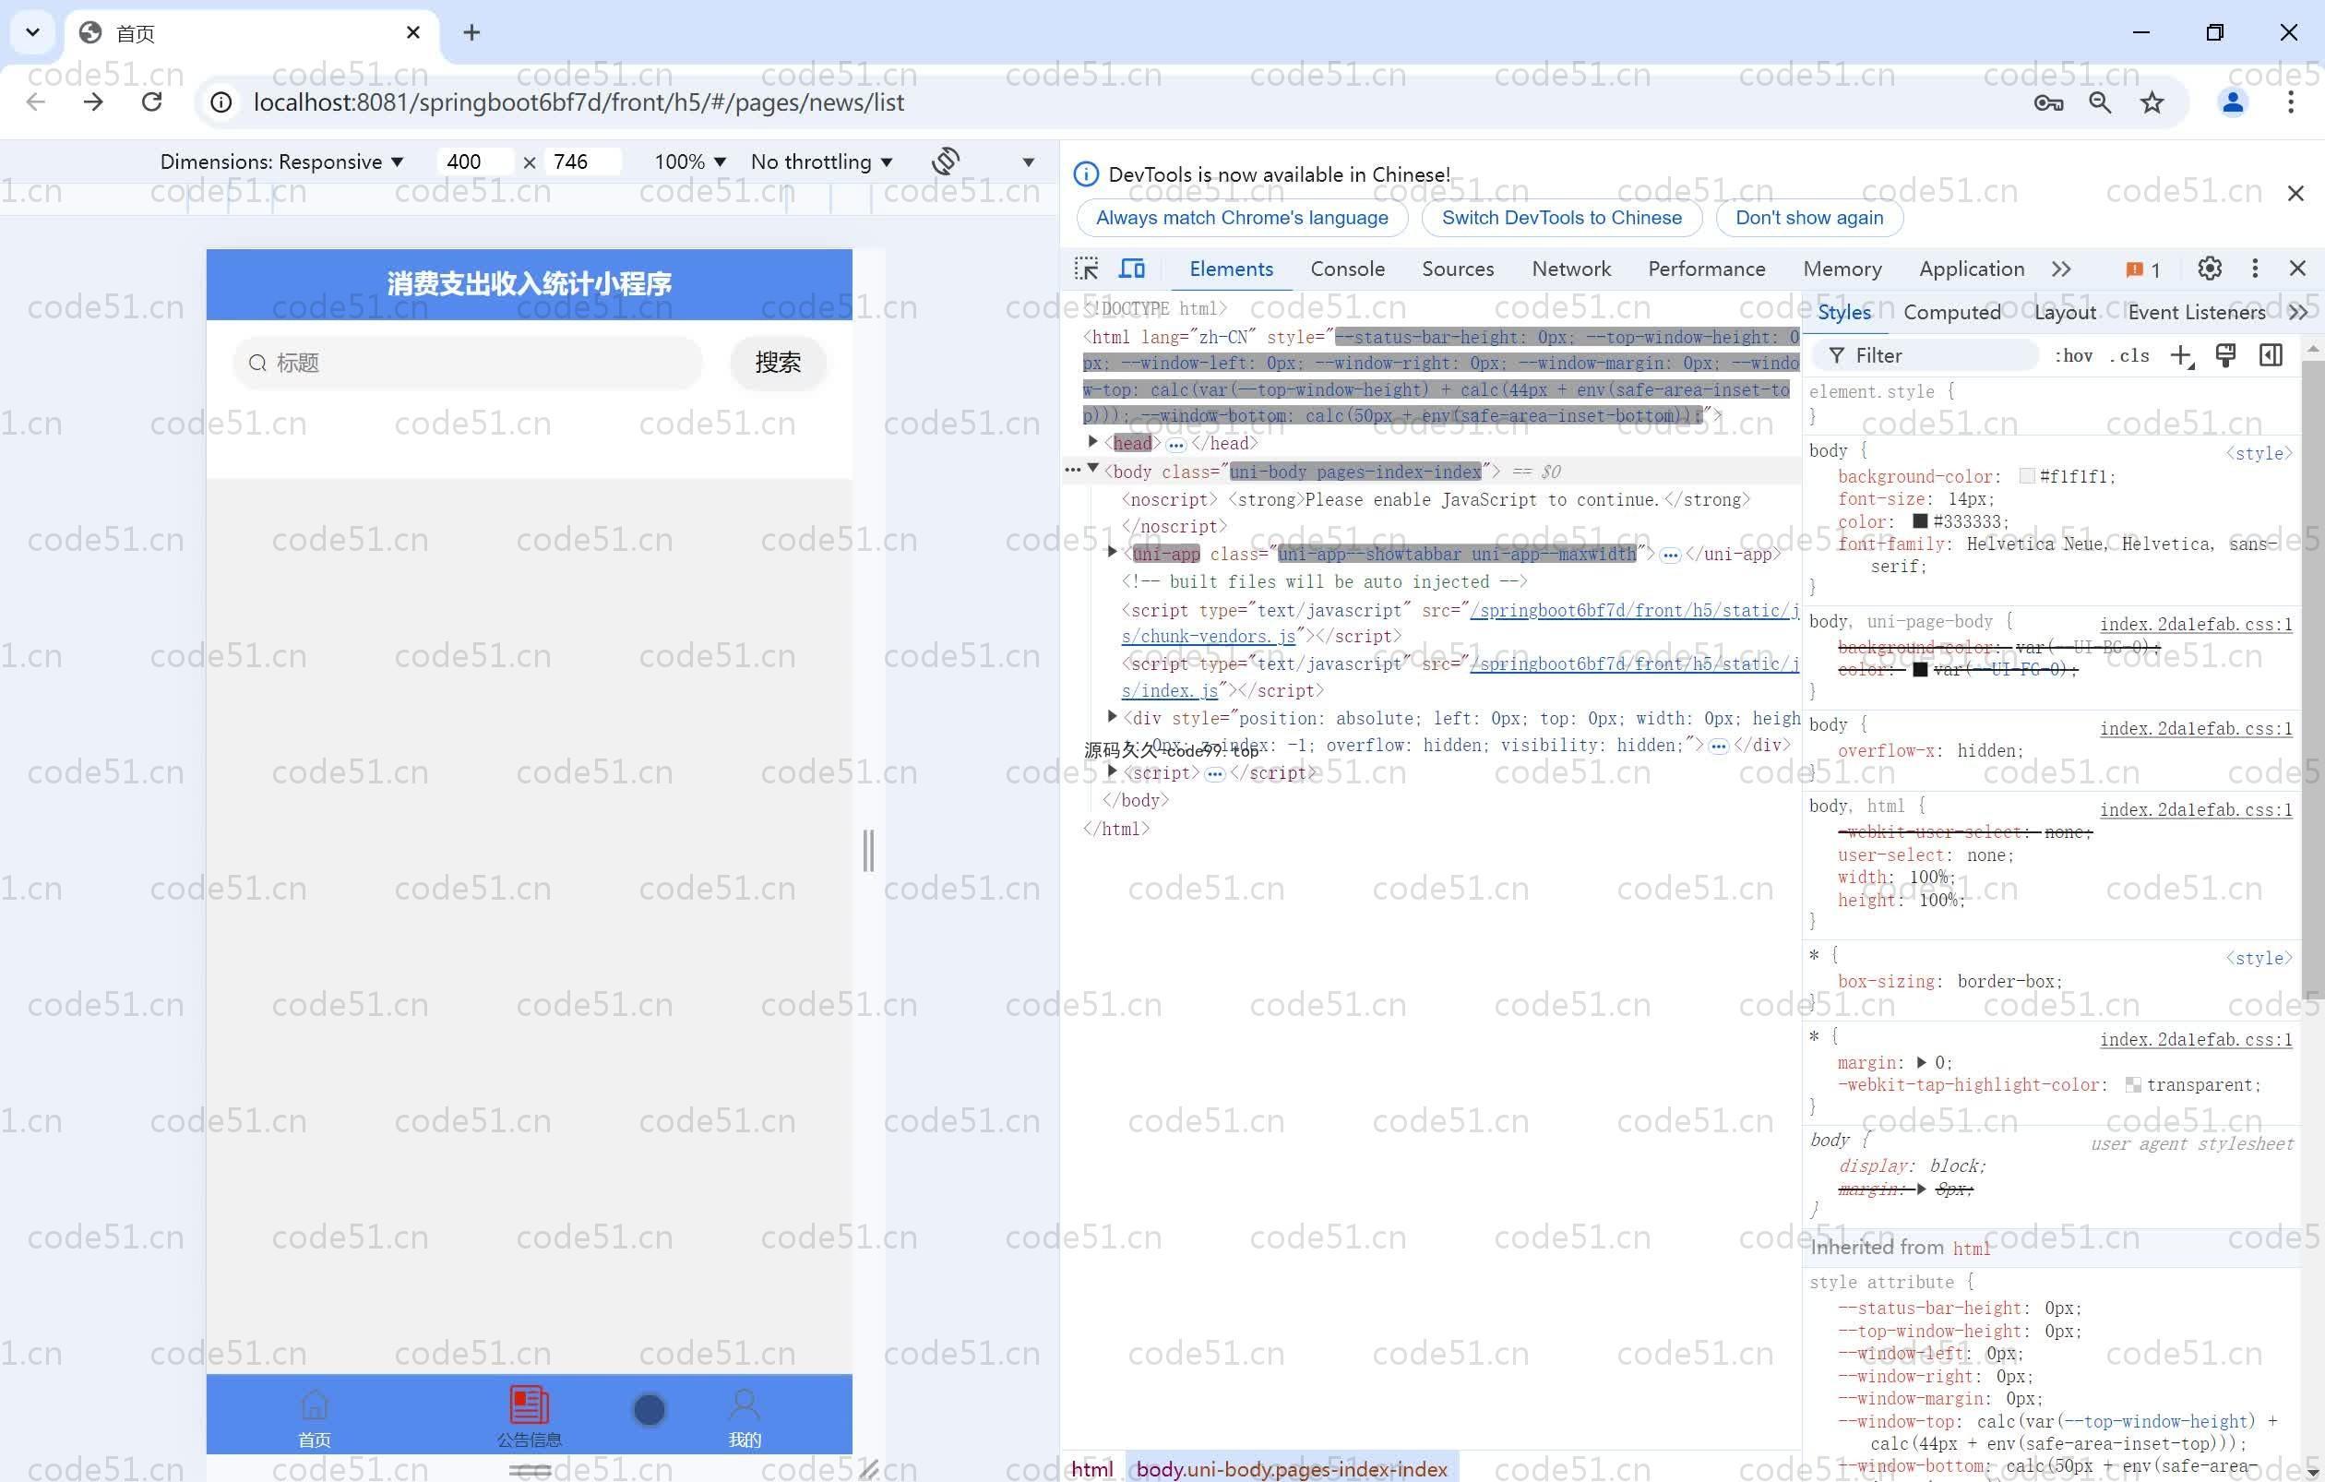2325x1482 pixels.
Task: Switch to the Sources tab
Action: [1458, 269]
